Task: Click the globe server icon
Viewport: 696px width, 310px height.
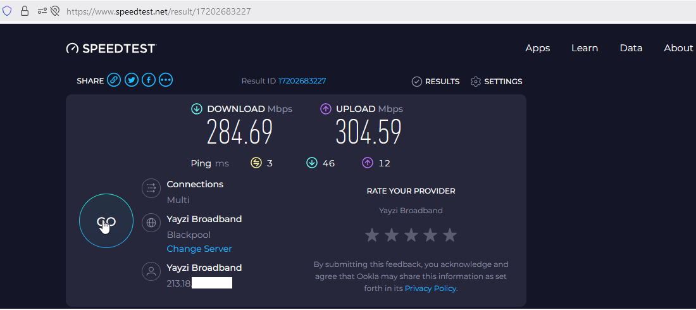Action: [x=151, y=223]
